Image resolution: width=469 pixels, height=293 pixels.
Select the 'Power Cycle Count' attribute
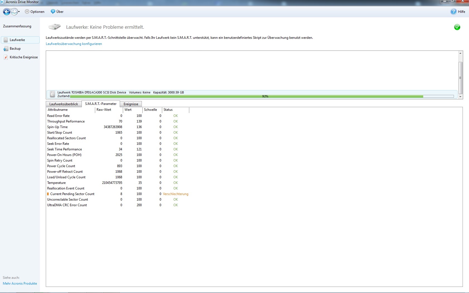pyautogui.click(x=61, y=166)
